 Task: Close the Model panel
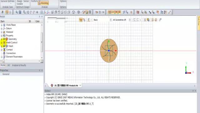tap(42, 17)
